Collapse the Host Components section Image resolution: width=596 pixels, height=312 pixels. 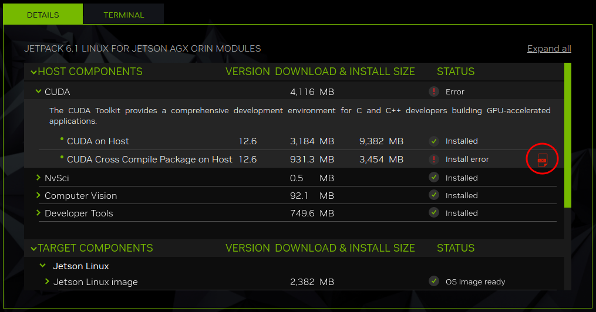tap(33, 72)
